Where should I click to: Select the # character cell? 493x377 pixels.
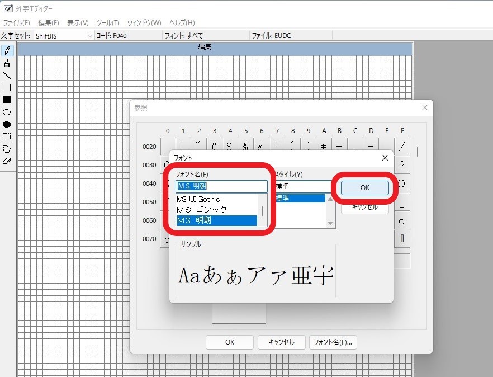[215, 145]
